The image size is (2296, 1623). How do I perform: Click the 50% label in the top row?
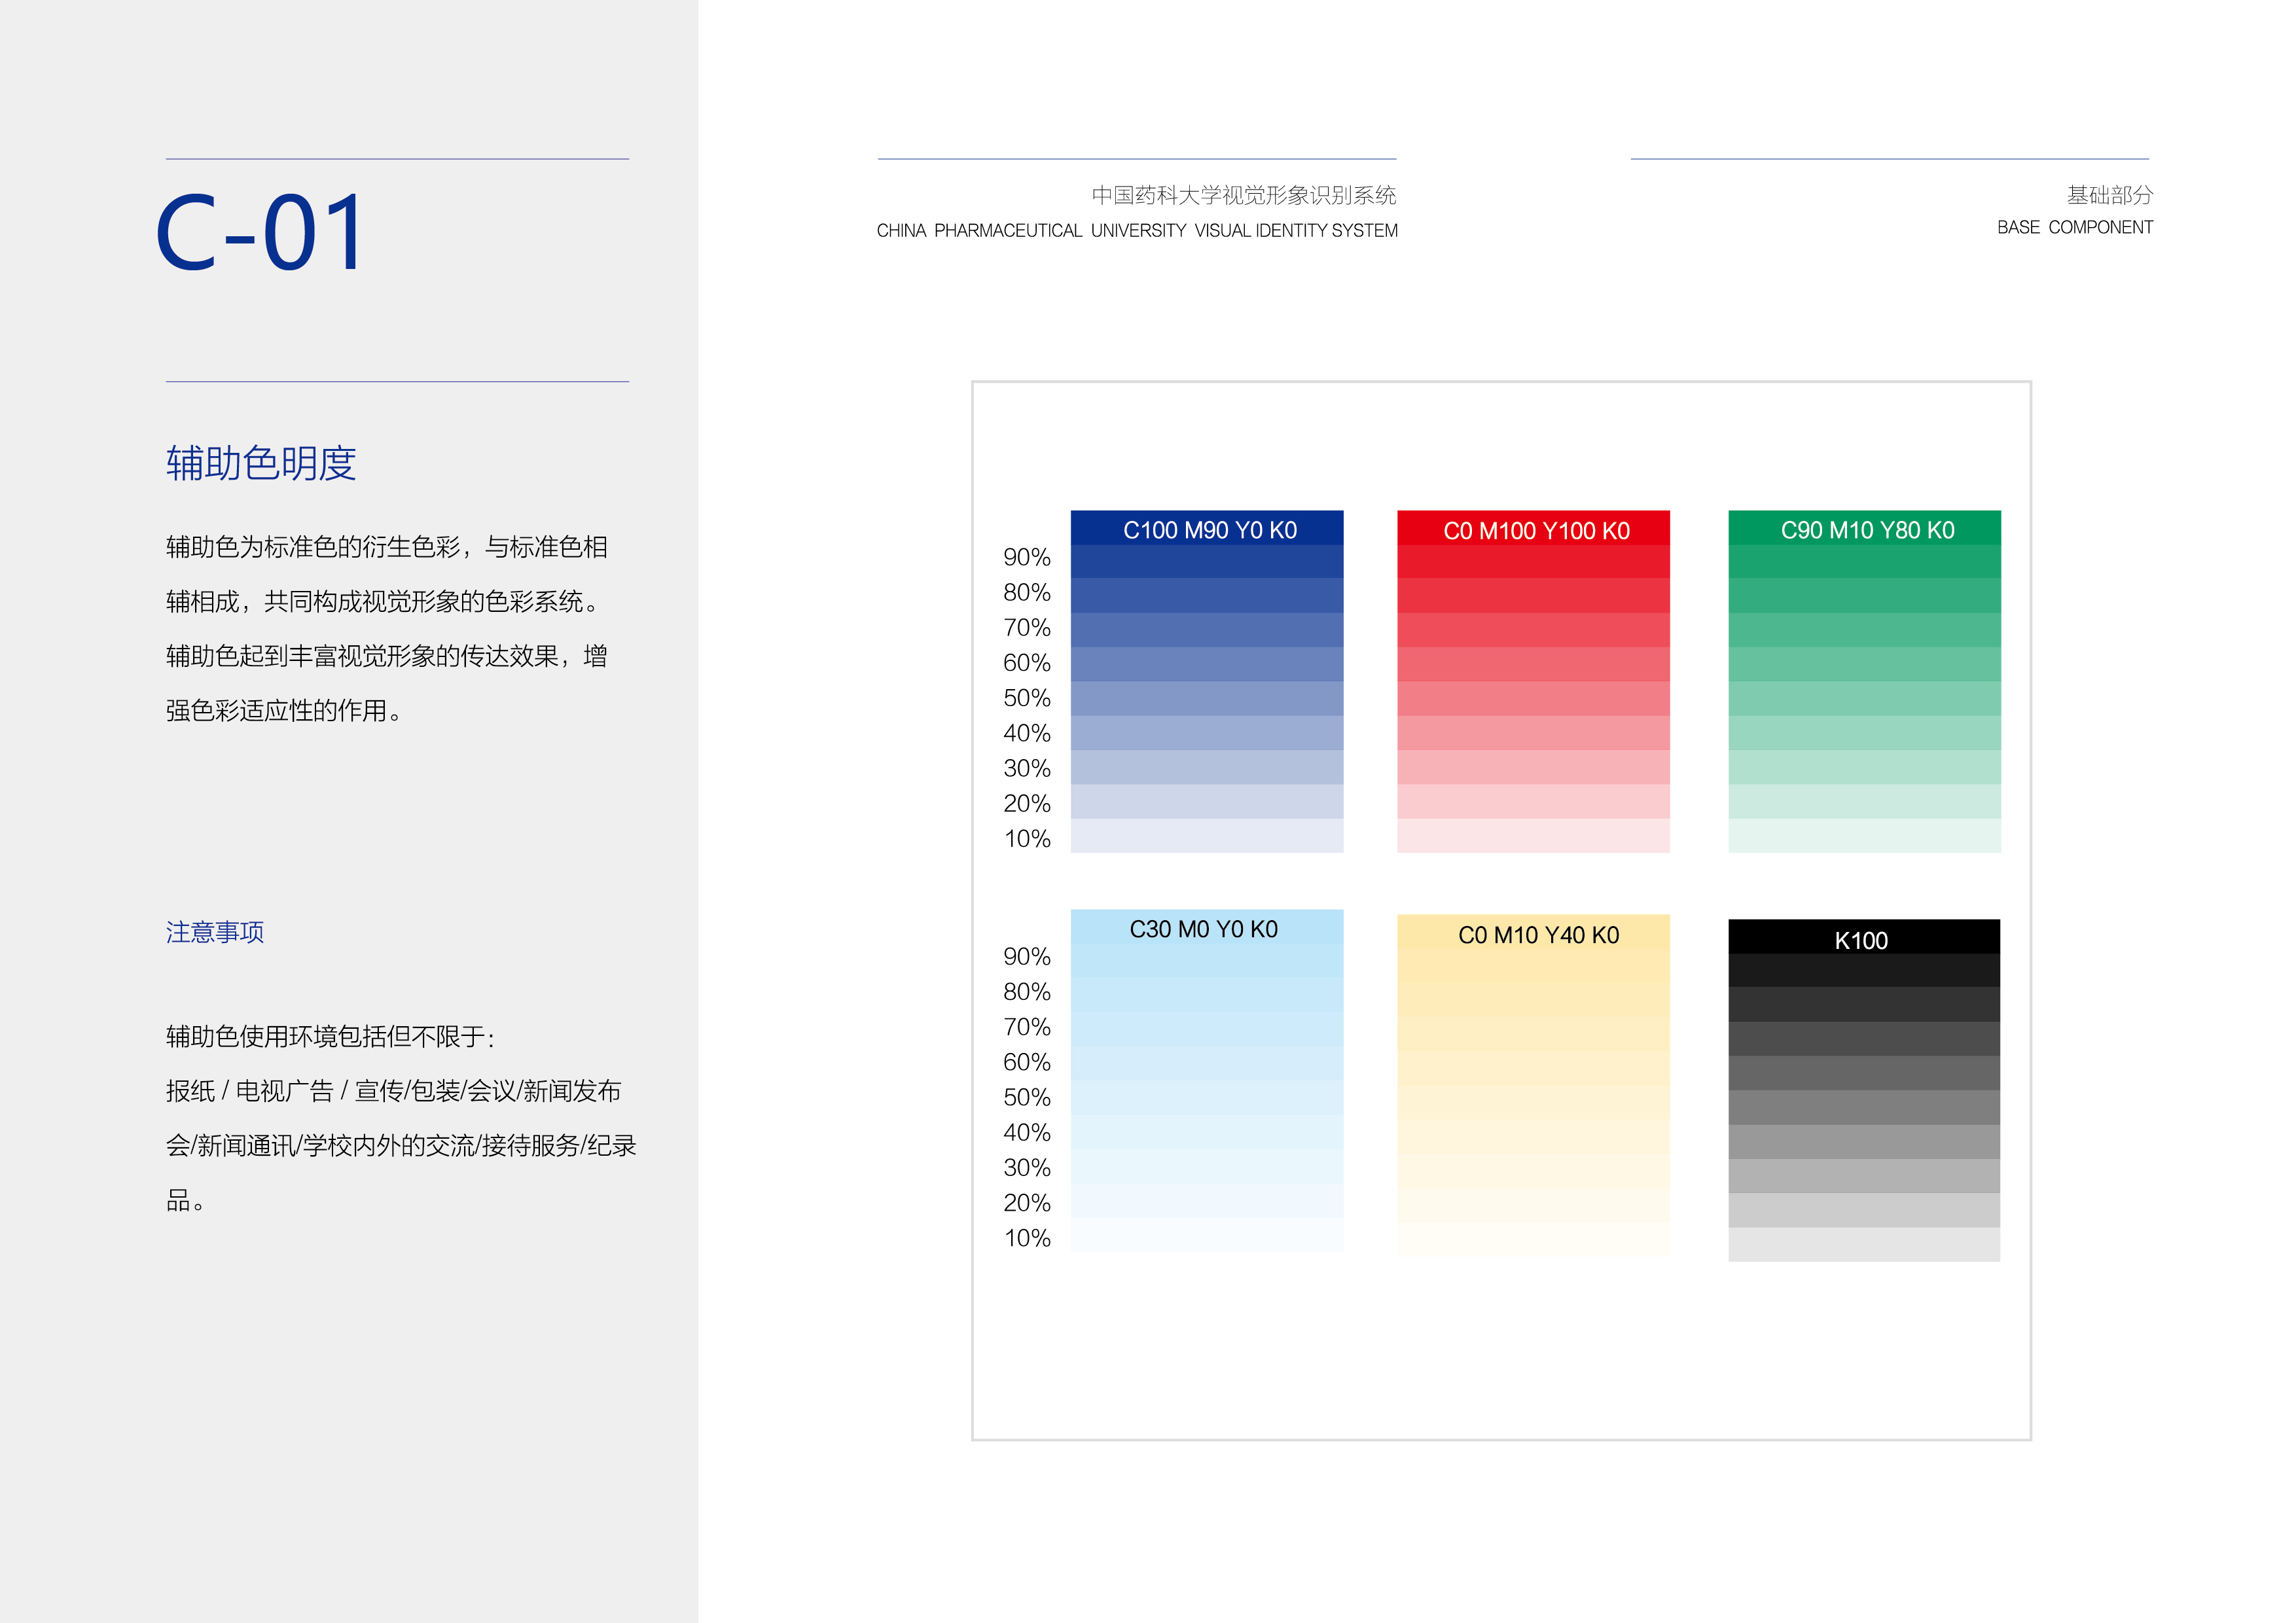[x=1026, y=698]
